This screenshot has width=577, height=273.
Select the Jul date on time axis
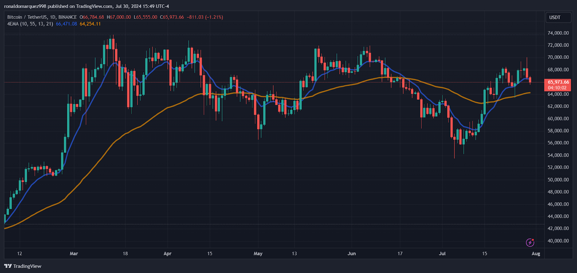pyautogui.click(x=442, y=253)
